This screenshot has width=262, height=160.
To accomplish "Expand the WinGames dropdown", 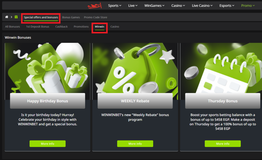I will tap(154, 6).
